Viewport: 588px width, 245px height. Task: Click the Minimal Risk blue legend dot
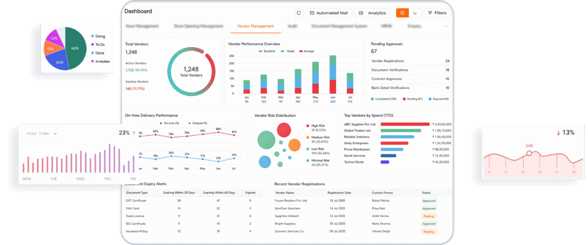coord(308,160)
